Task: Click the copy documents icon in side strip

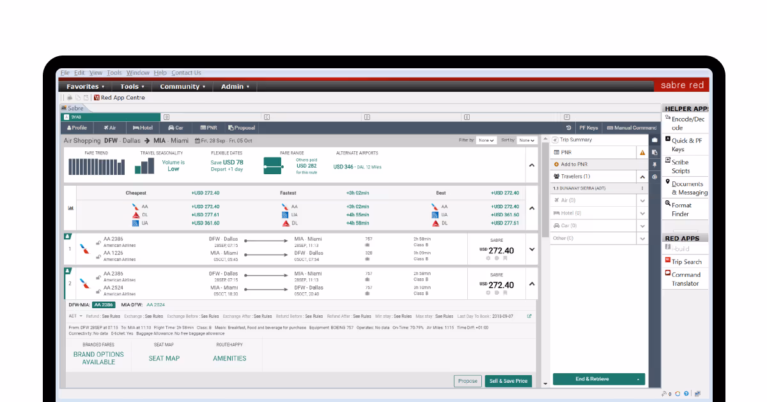Action: tap(655, 153)
